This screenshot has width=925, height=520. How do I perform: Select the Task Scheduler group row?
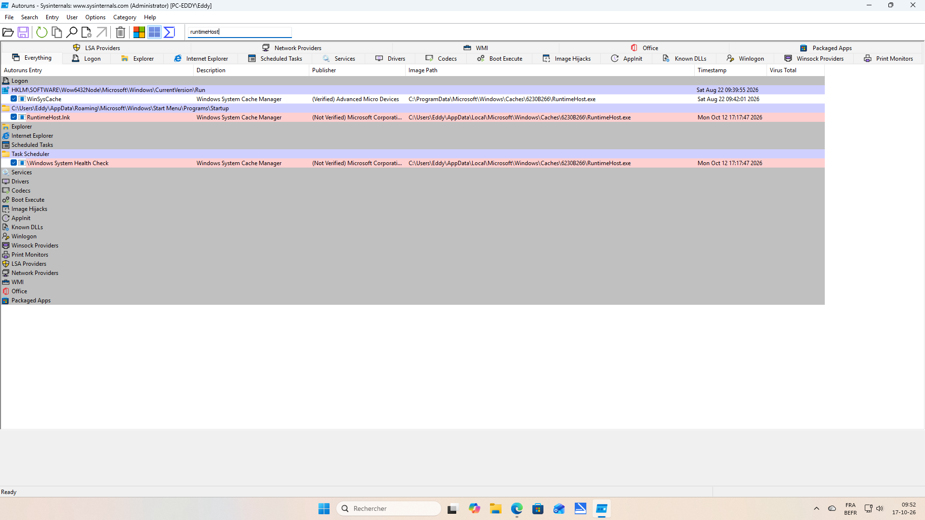(412, 154)
